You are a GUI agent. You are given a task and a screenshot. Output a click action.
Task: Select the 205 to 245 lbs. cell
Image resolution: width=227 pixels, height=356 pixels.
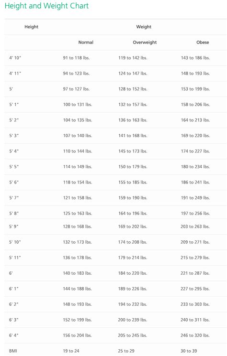(x=132, y=335)
